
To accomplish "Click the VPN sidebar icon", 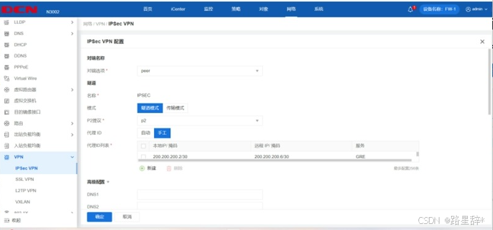I will pos(6,157).
